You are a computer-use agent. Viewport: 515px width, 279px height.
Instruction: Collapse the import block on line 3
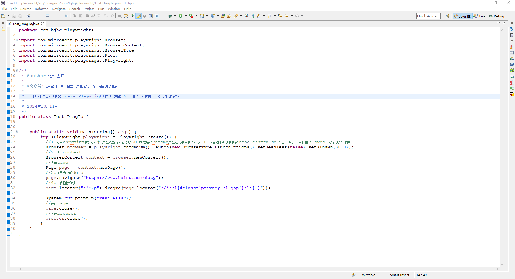(x=17, y=40)
